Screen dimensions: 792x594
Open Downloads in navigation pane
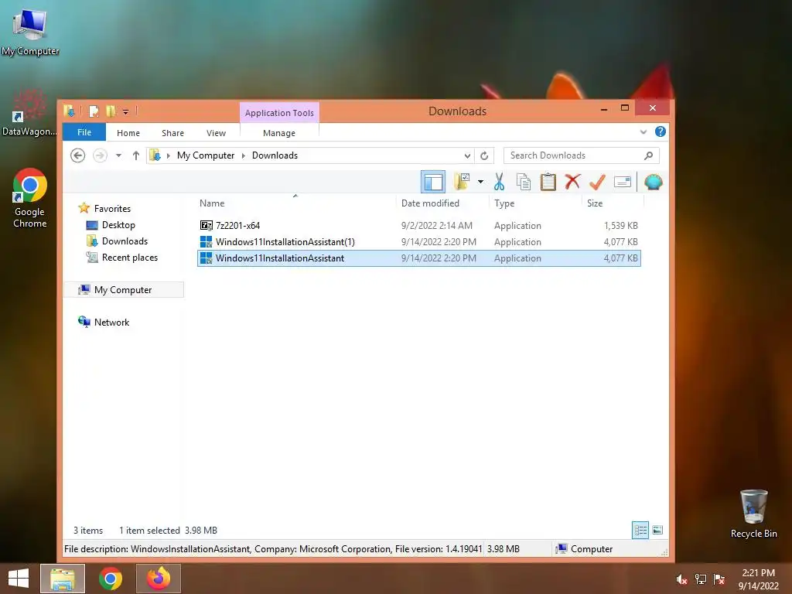click(x=125, y=241)
